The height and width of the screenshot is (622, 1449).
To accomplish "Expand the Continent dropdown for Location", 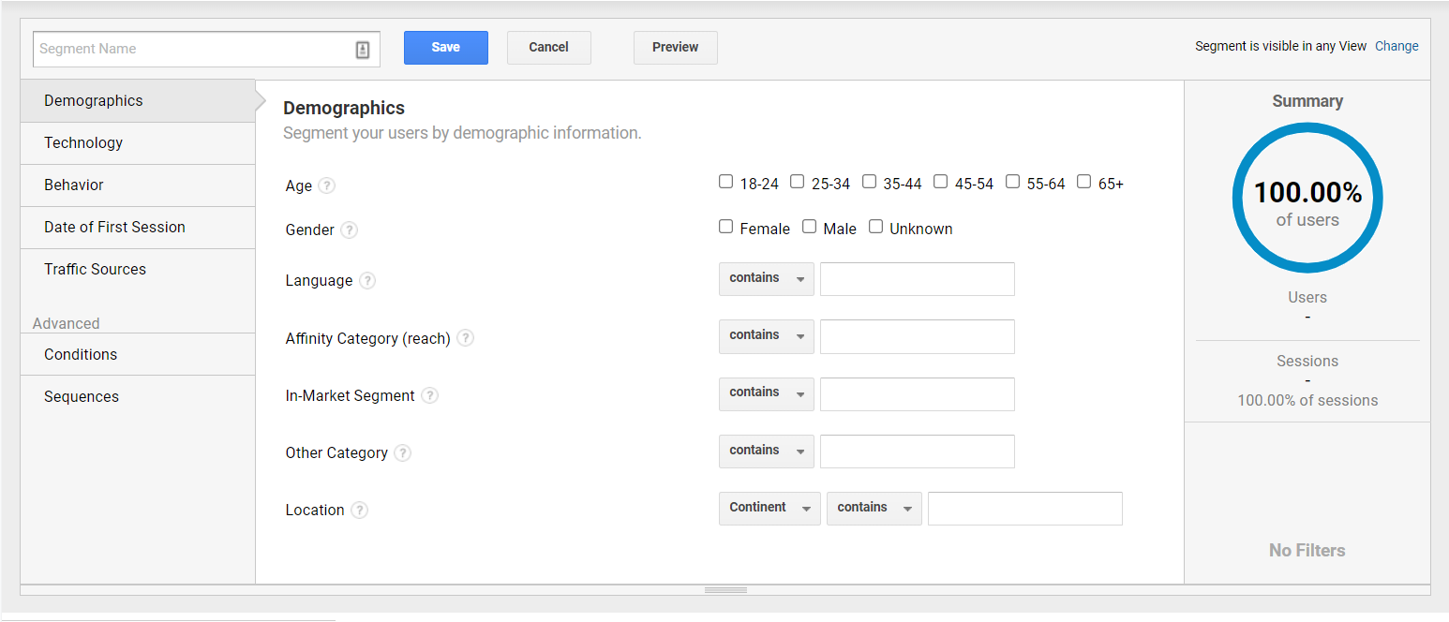I will 769,508.
